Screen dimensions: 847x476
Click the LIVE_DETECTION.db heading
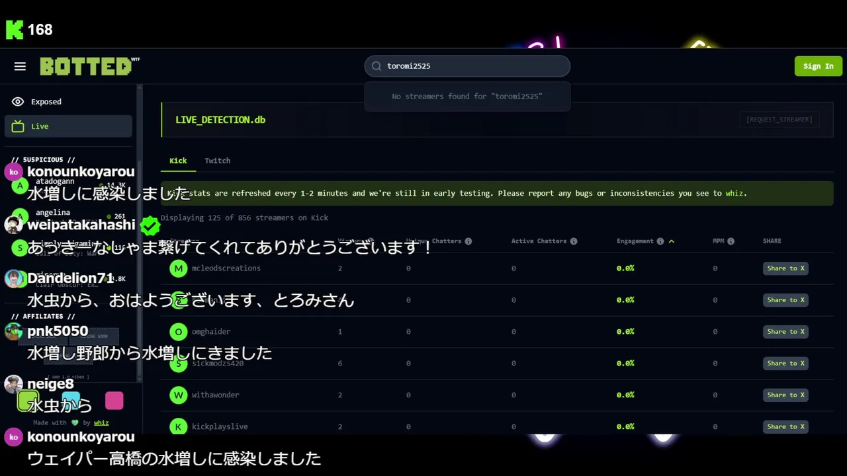pos(220,120)
